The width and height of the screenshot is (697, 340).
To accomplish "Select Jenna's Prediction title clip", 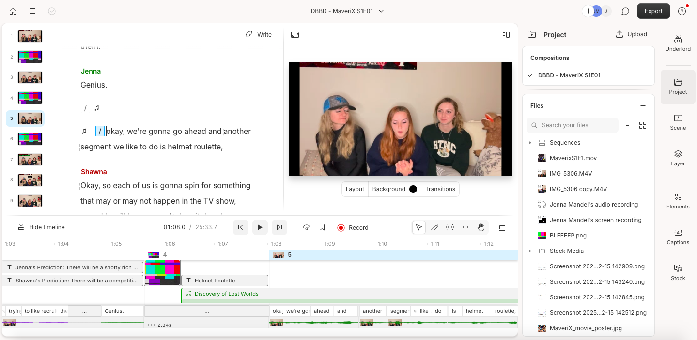I will click(x=73, y=267).
